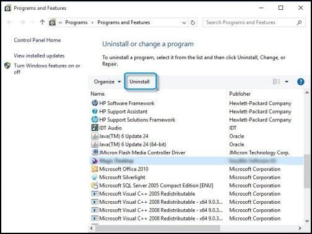Click the Programs and Features breadcrumb
Screen dimensions: 312x234
(124, 22)
